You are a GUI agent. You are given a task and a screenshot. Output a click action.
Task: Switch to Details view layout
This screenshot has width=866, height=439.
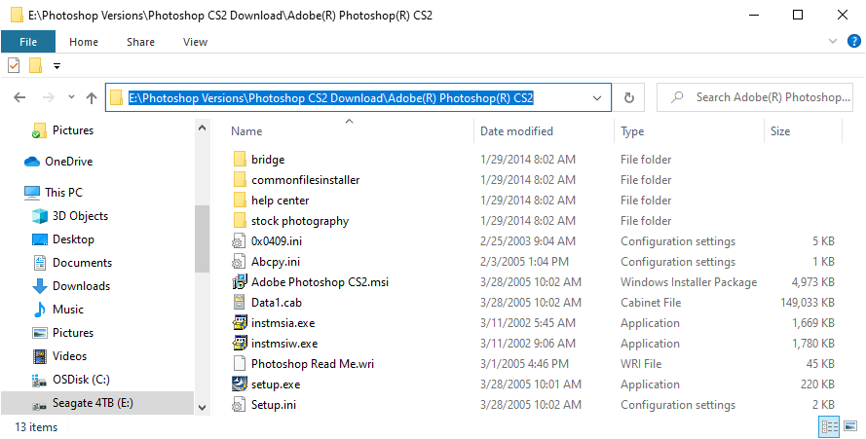(x=830, y=426)
